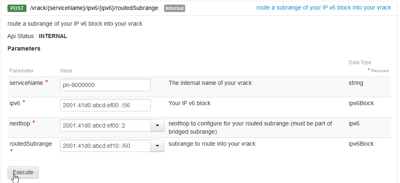This screenshot has height=183, width=400.
Task: Click the Value column header
Action: (66, 71)
